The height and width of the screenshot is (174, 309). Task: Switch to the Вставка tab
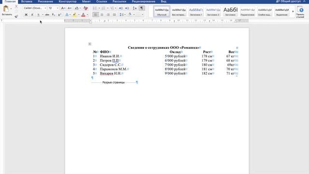click(27, 1)
